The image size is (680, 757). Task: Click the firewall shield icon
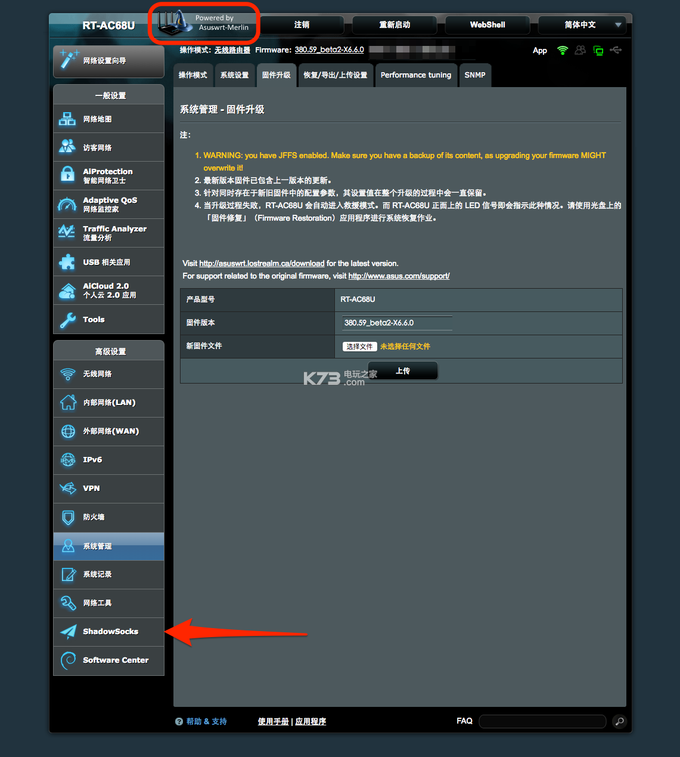(68, 517)
